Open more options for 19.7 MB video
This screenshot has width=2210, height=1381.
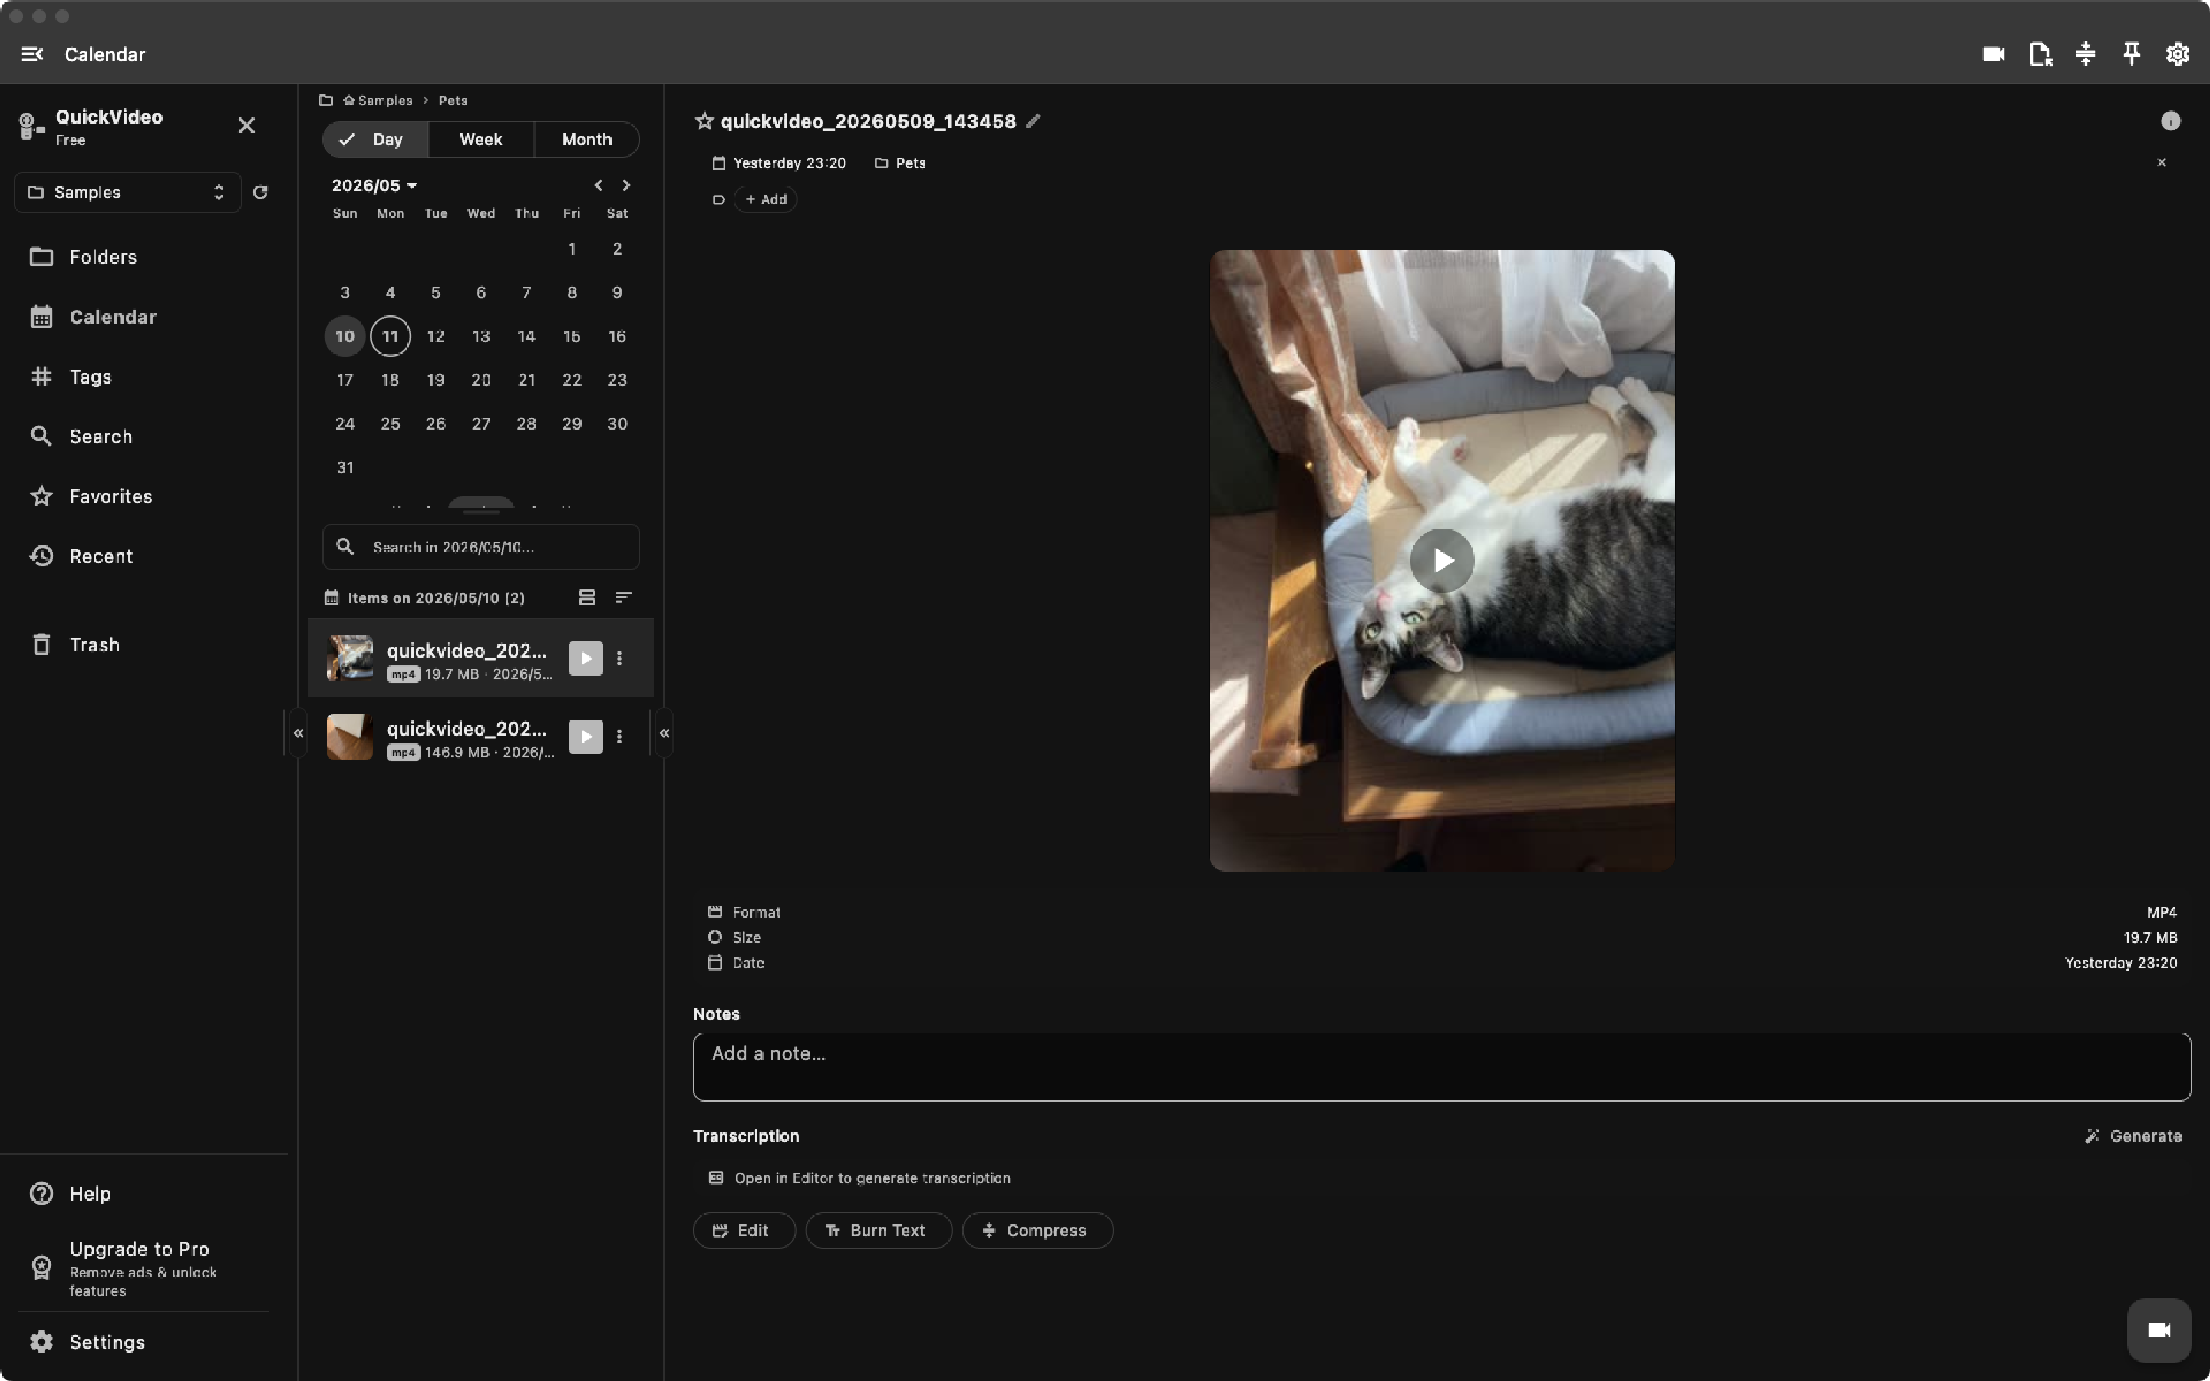click(619, 658)
